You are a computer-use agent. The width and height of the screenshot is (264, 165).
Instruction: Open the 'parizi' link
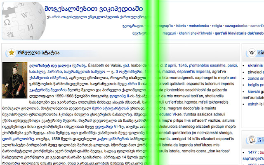[232, 66]
